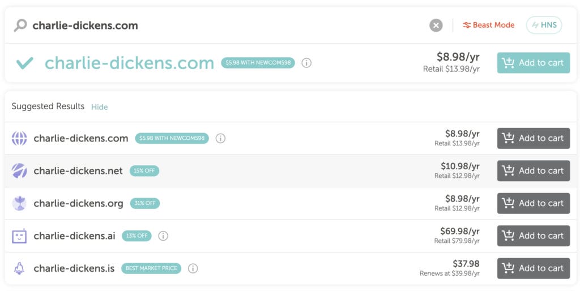The height and width of the screenshot is (291, 580).
Task: Click the .is domain bell icon
Action: click(19, 268)
